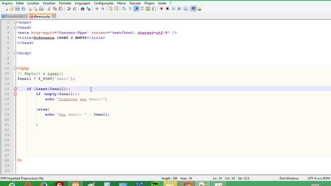
Task: Toggle the ABC spell check button
Action: [x=193, y=9]
